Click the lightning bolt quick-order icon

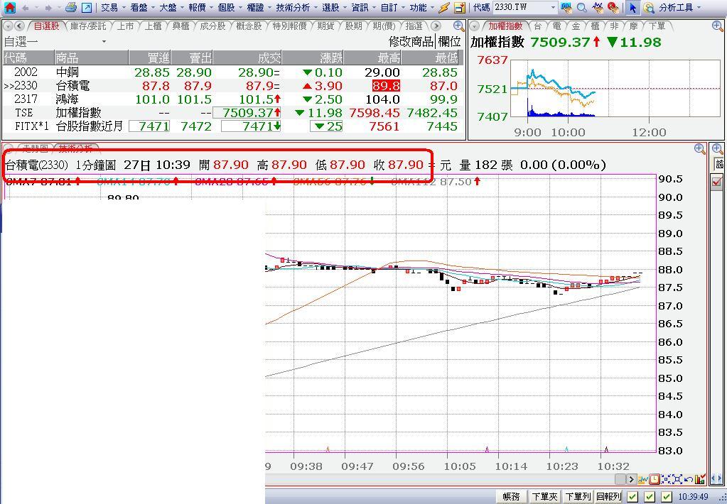coord(443,7)
